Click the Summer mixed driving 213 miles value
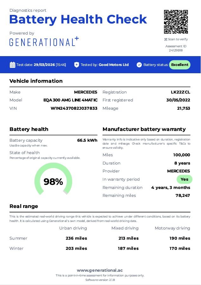 [128, 238]
